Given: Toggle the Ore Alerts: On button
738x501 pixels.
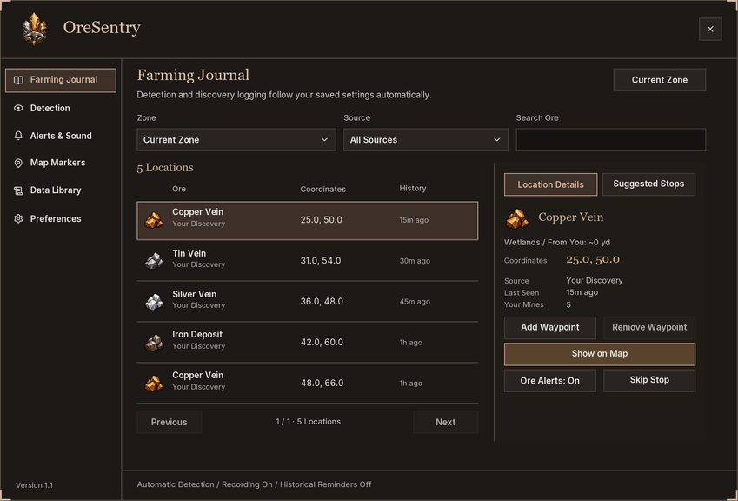Looking at the screenshot, I should point(549,380).
